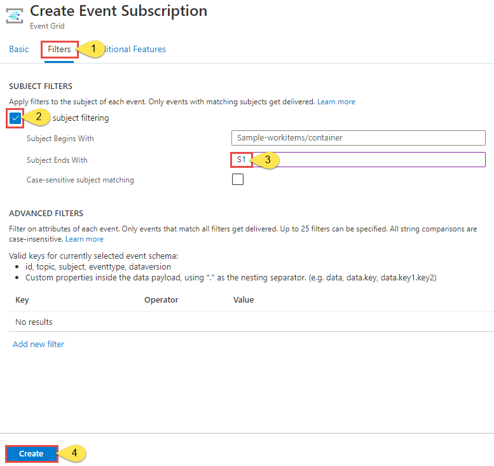494x466 pixels.
Task: Click the Key column header
Action: coord(22,299)
